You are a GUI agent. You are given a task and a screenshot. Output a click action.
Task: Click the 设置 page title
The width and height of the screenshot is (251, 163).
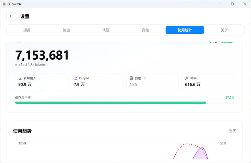click(x=25, y=16)
